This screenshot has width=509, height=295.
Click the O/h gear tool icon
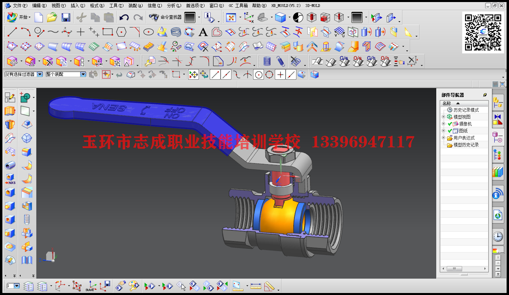tap(385, 61)
